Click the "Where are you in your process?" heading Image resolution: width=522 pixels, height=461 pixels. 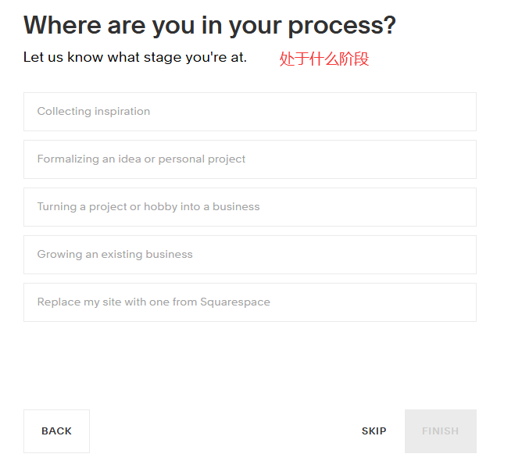point(209,26)
